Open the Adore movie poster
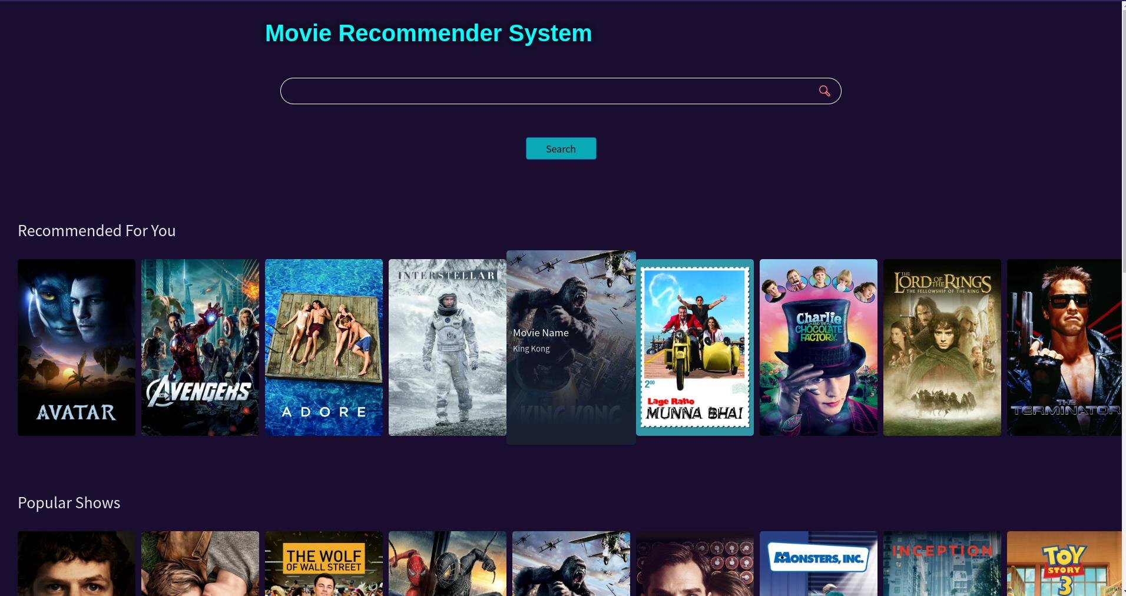Viewport: 1126px width, 596px height. pyautogui.click(x=324, y=347)
